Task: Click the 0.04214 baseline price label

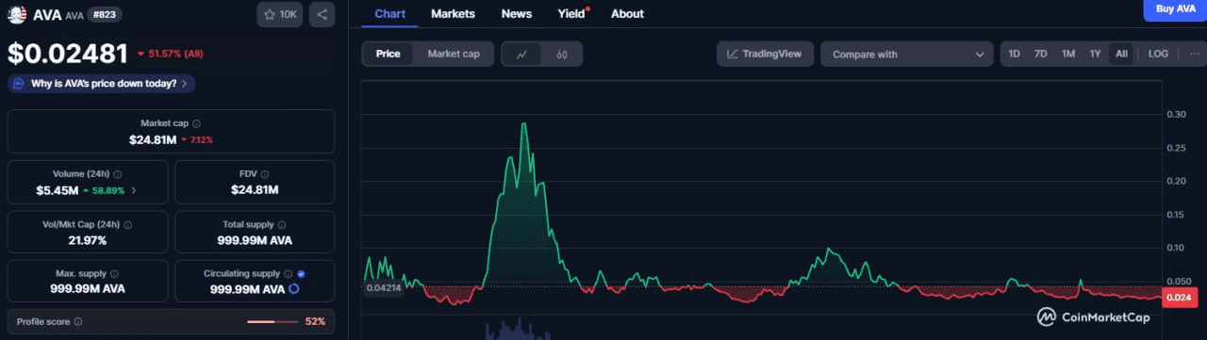Action: [x=383, y=287]
